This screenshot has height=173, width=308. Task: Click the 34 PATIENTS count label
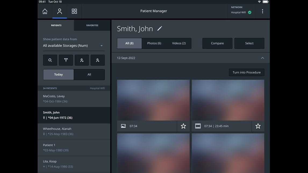pyautogui.click(x=50, y=88)
